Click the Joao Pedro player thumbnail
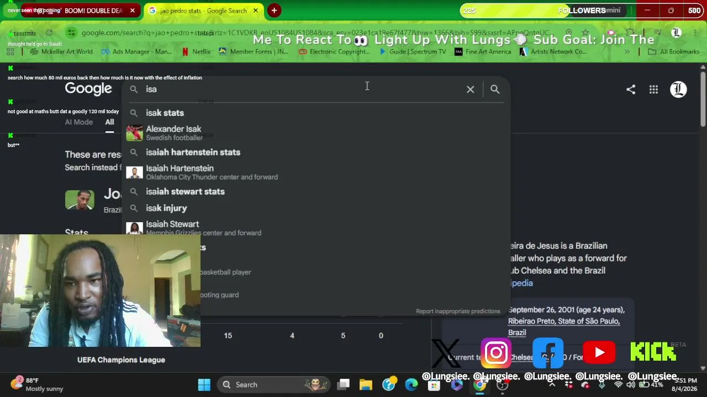 click(x=80, y=200)
